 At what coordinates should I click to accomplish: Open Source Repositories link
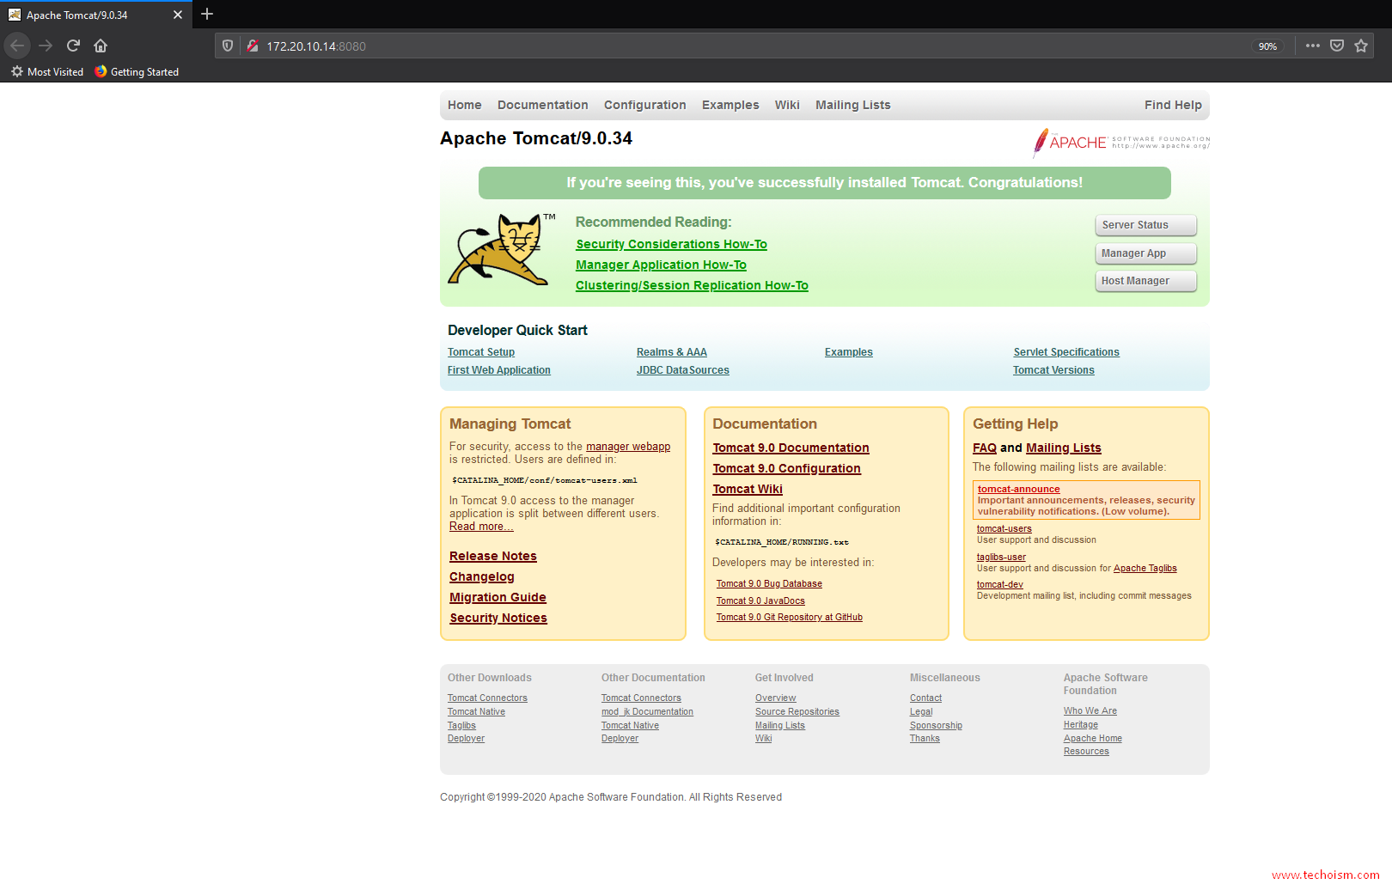point(797,712)
